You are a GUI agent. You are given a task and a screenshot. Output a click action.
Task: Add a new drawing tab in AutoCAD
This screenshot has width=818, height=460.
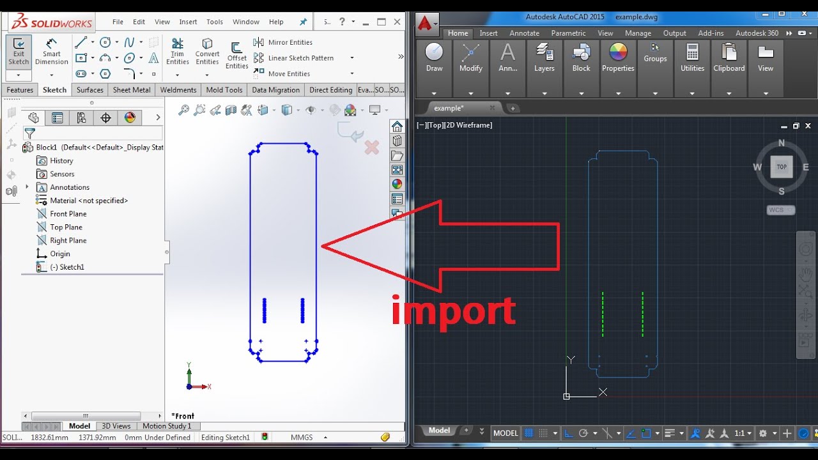[x=513, y=108]
